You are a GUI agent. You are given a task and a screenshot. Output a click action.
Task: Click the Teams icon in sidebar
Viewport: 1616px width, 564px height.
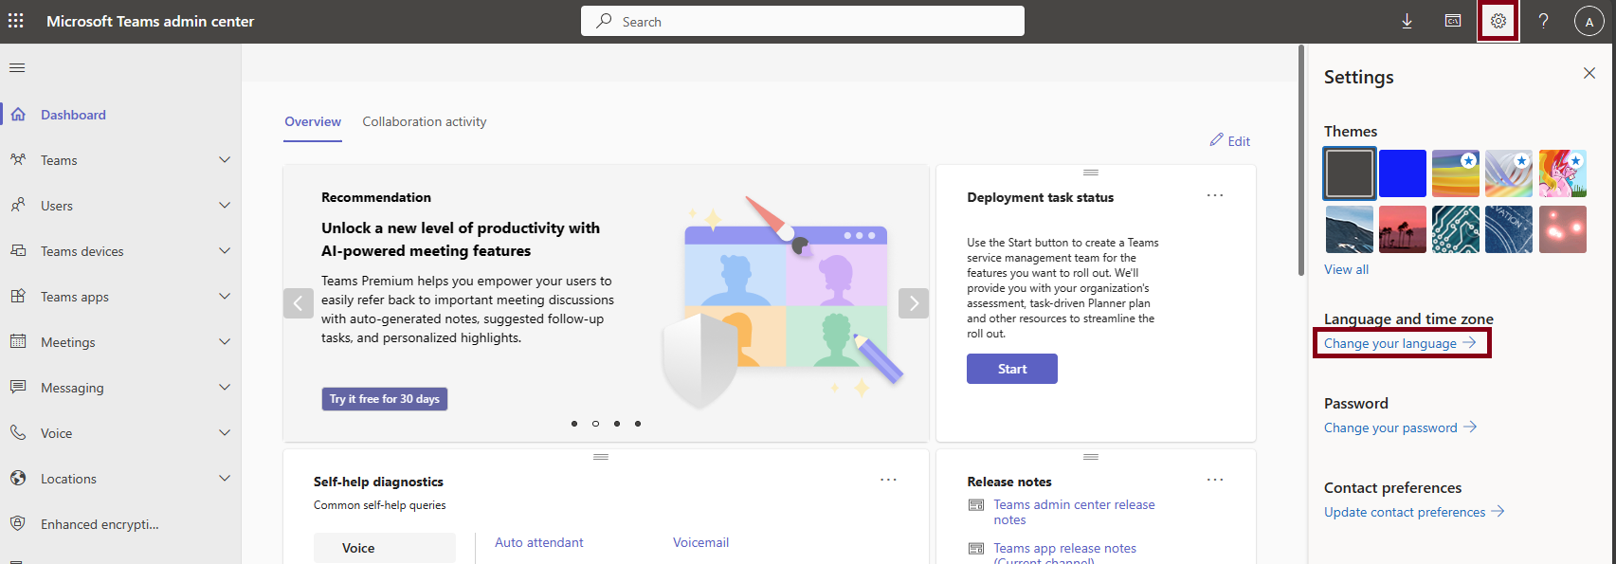pos(18,160)
